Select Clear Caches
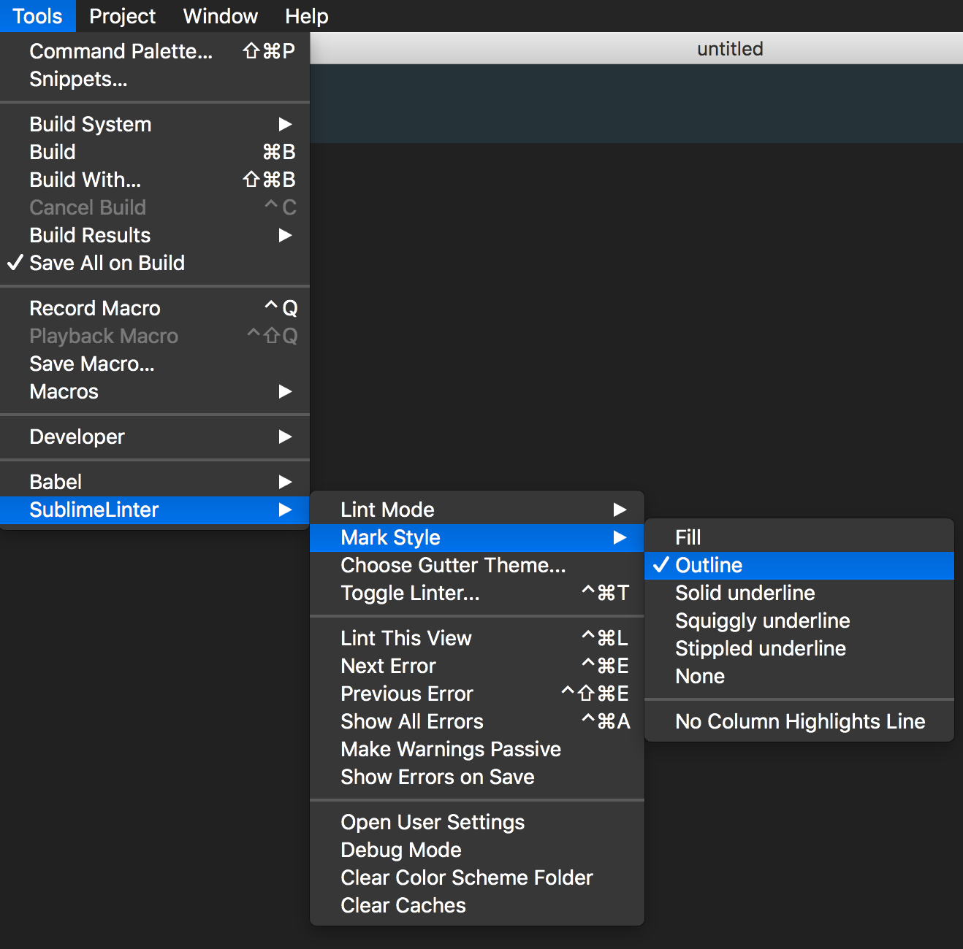963x949 pixels. point(477,905)
